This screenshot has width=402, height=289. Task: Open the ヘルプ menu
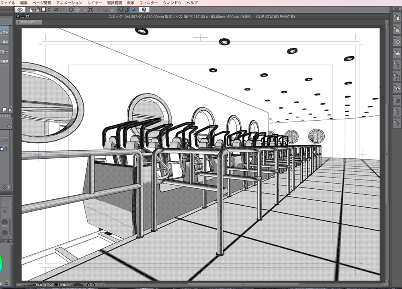[x=192, y=3]
